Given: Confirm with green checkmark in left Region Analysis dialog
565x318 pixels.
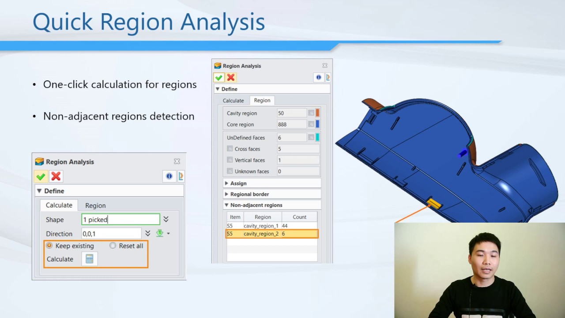Looking at the screenshot, I should click(x=41, y=177).
